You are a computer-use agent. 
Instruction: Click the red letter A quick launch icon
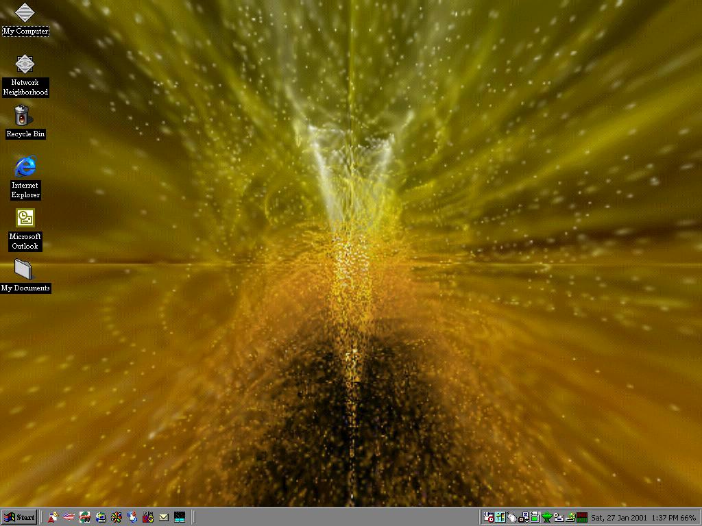tap(53, 517)
